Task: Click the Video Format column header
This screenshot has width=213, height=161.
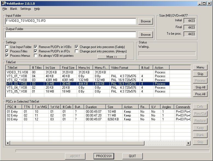Action: pyautogui.click(x=125, y=68)
